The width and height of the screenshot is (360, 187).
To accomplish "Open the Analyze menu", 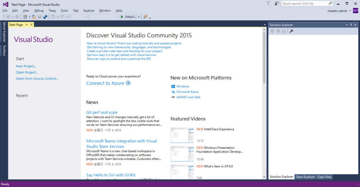I will pyautogui.click(x=89, y=11).
